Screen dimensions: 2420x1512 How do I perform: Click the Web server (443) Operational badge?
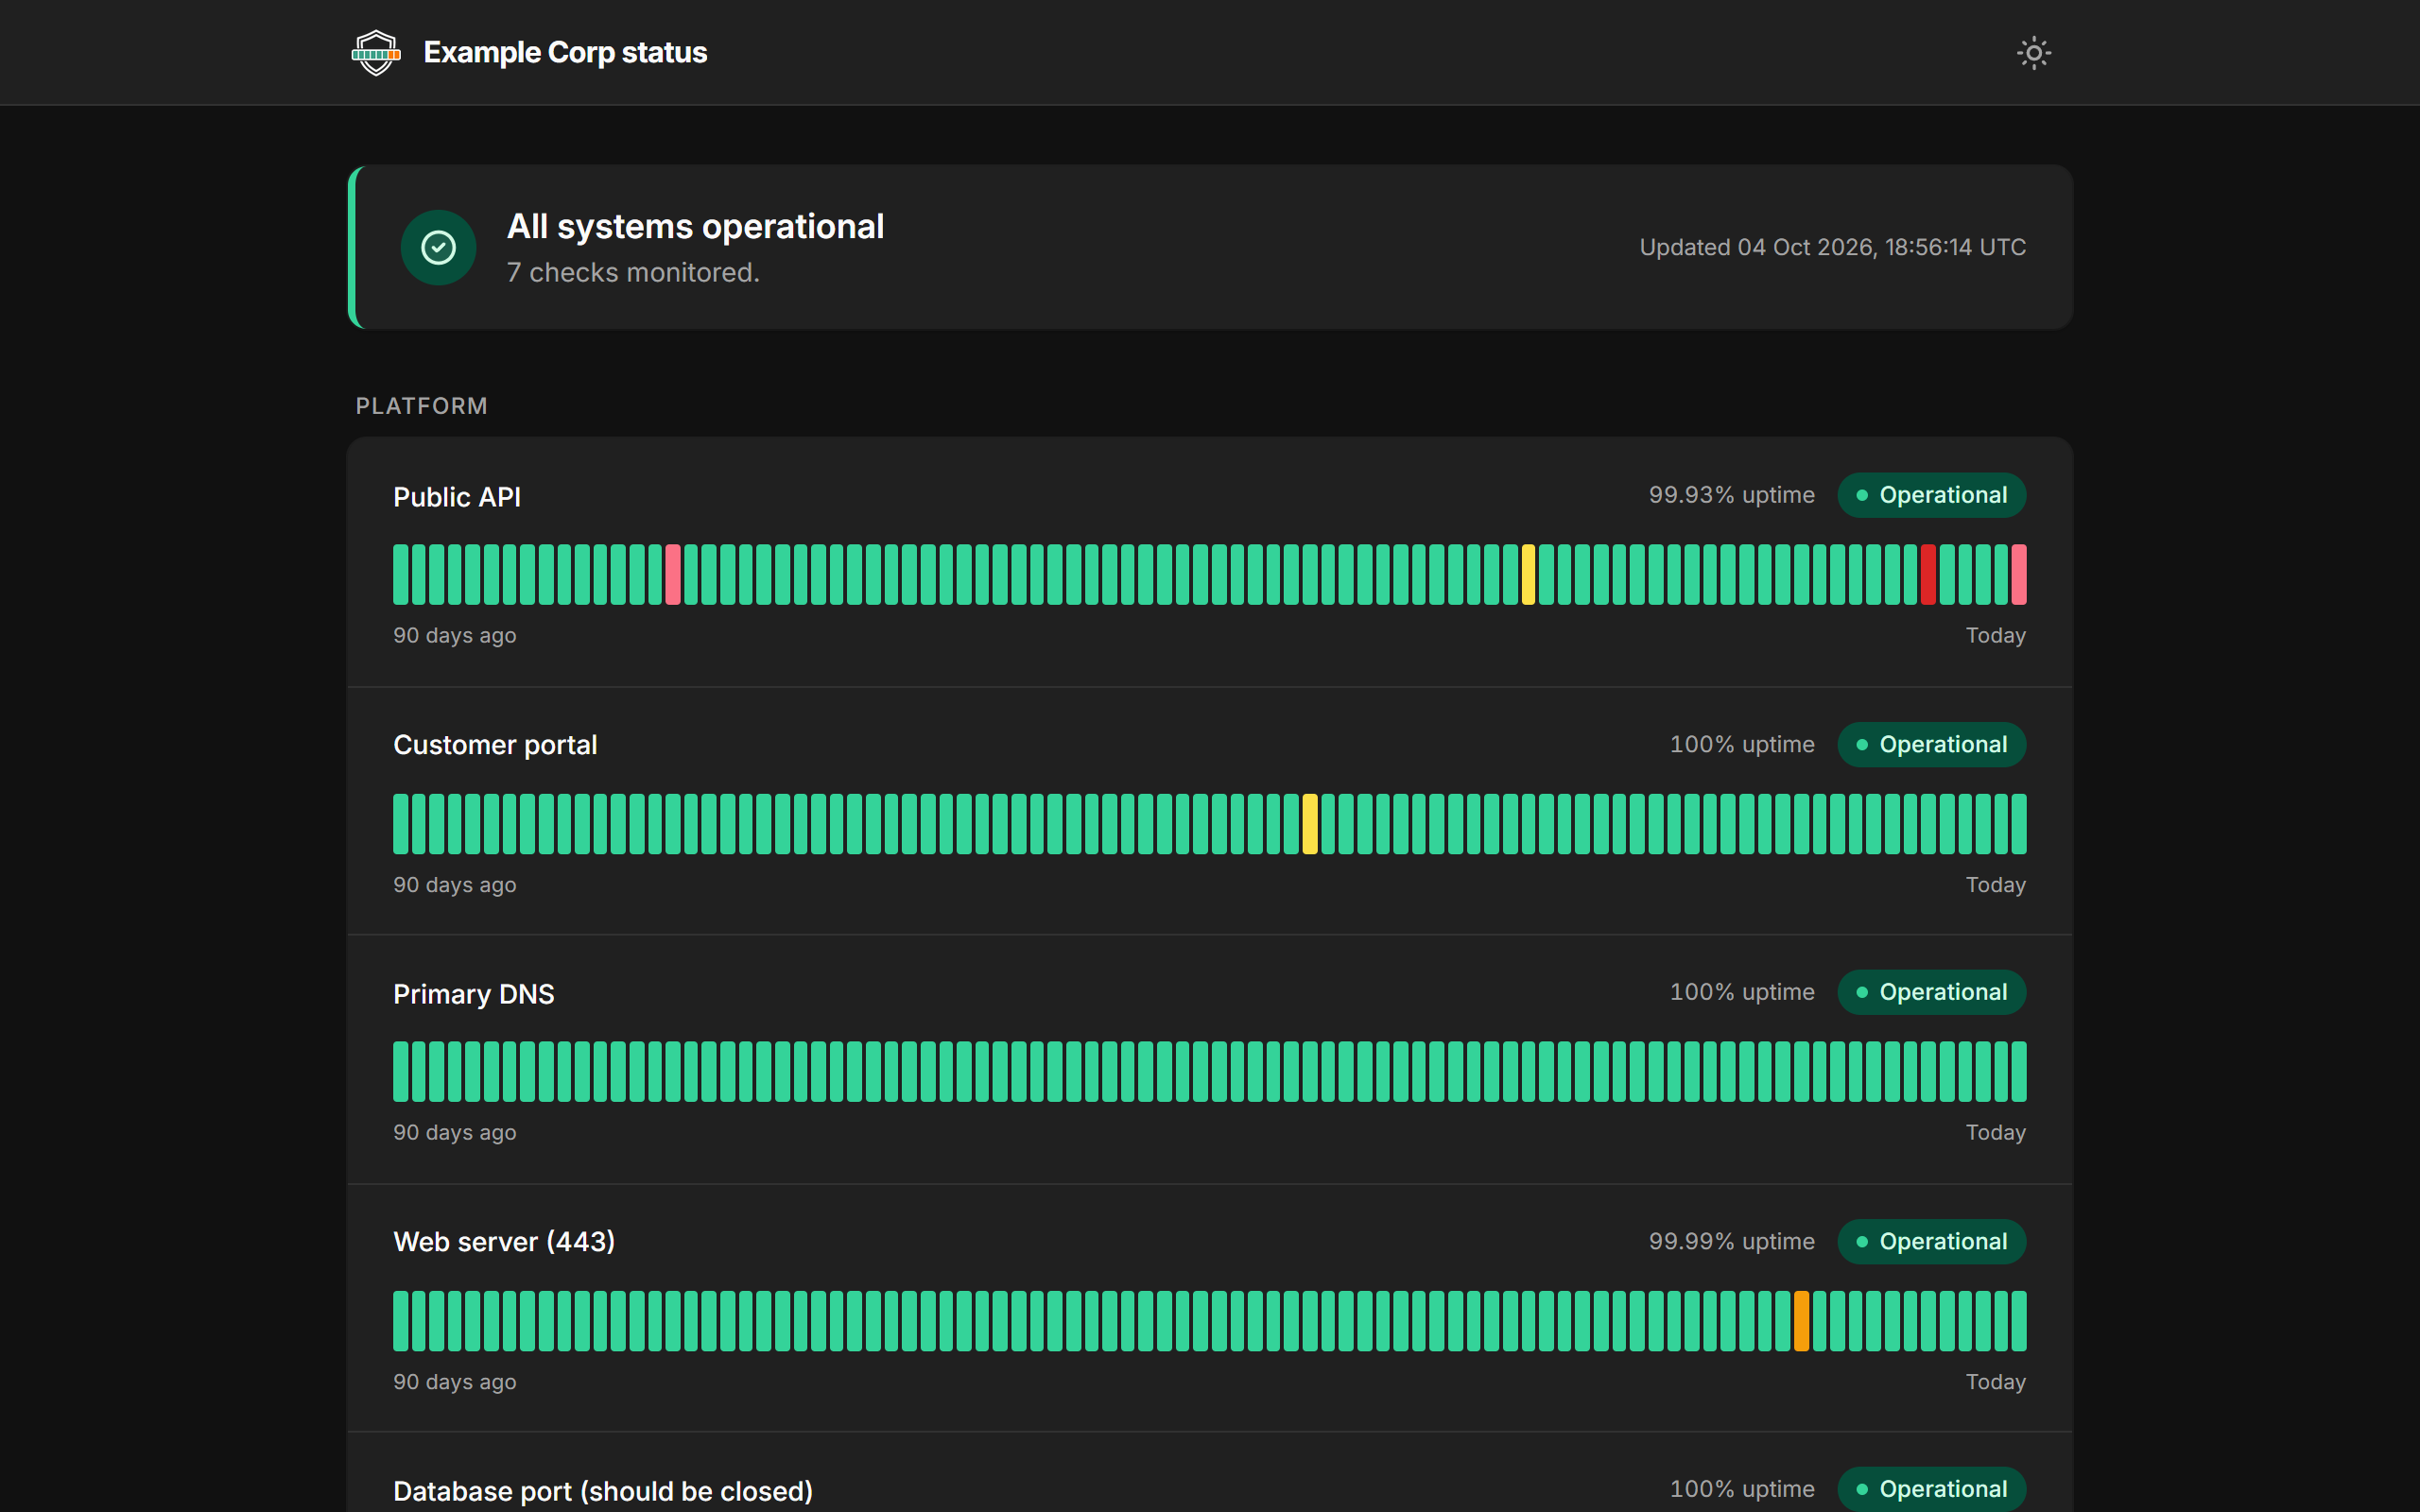pos(1931,1241)
